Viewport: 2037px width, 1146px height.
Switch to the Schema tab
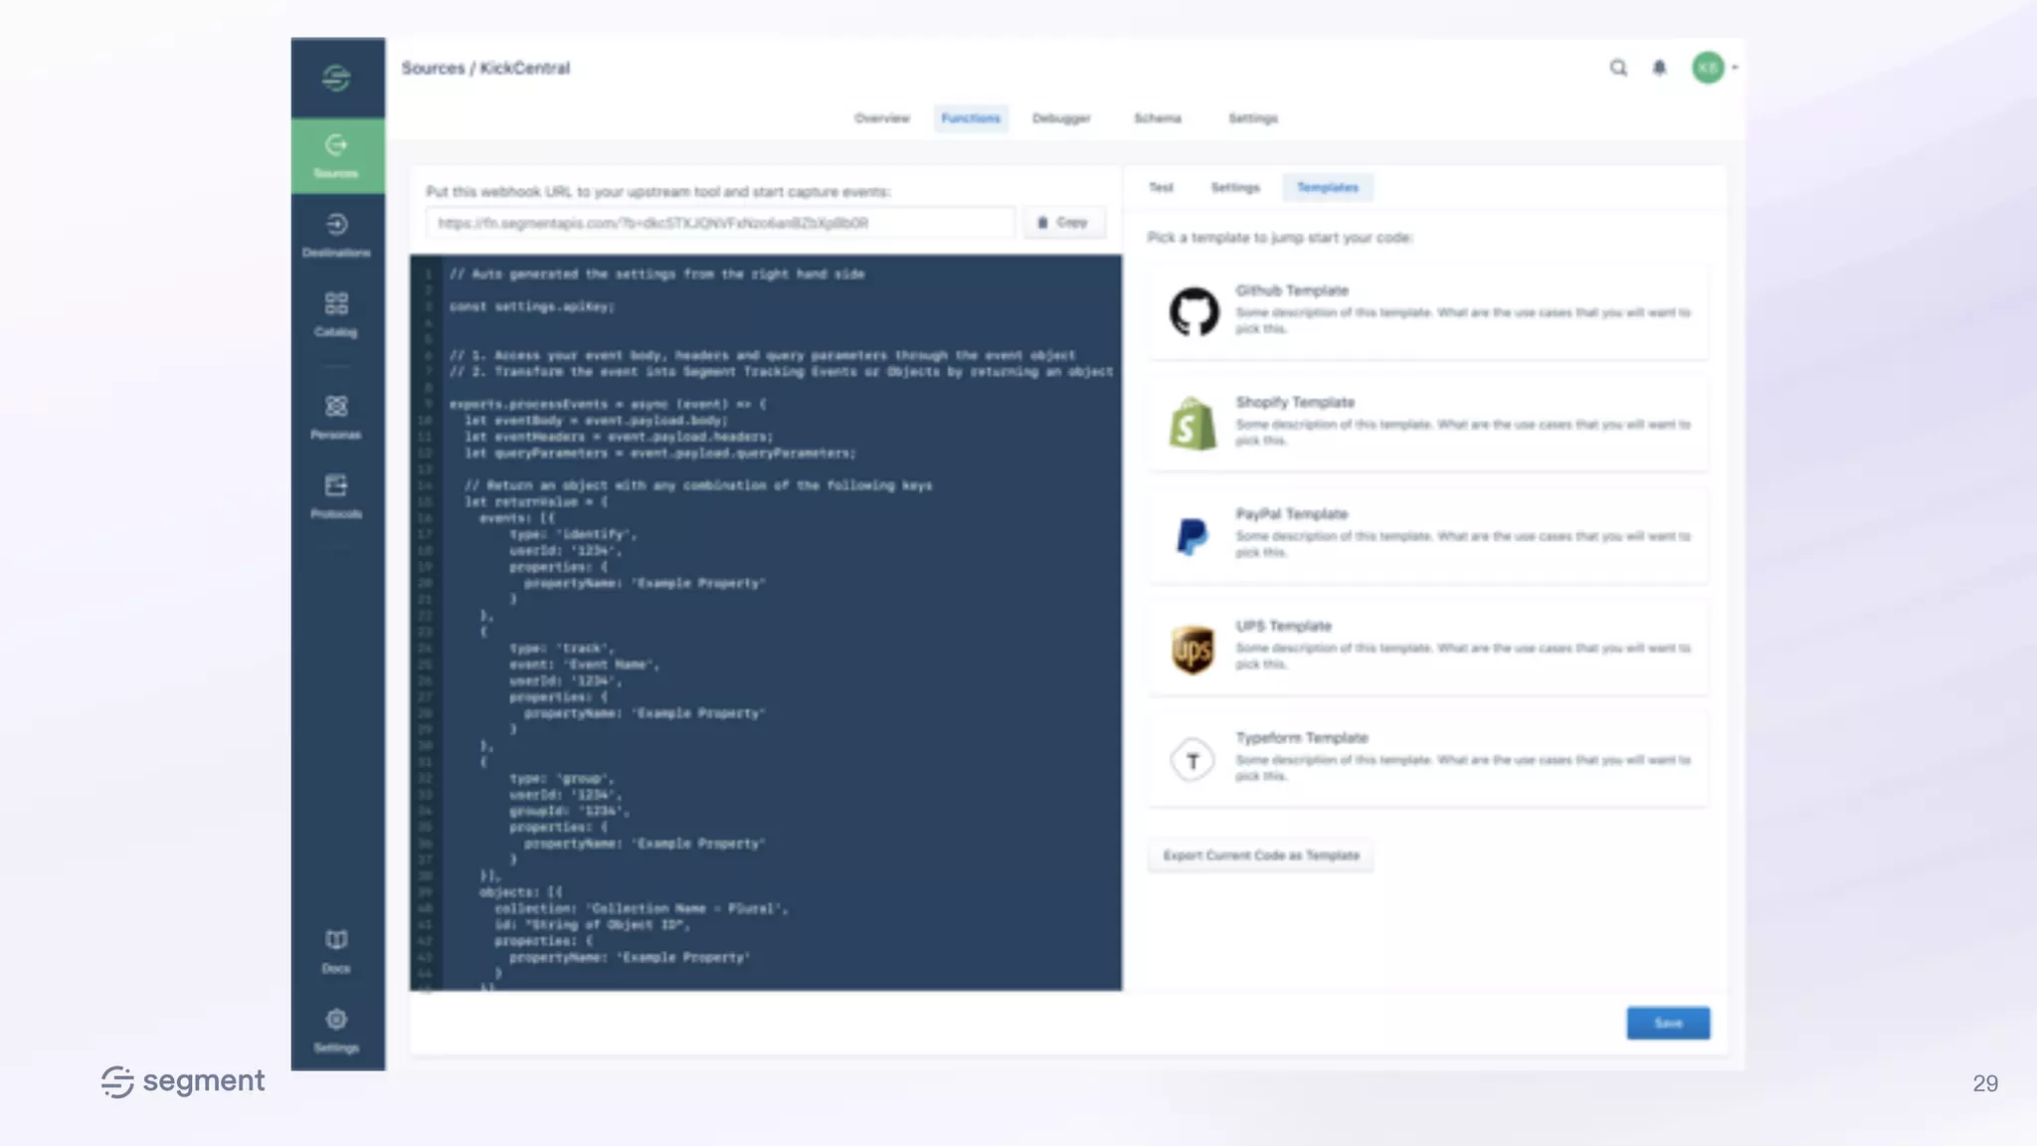(x=1158, y=118)
